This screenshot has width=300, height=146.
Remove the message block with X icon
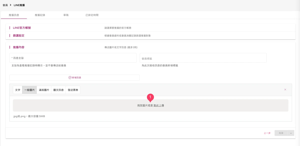click(x=285, y=89)
